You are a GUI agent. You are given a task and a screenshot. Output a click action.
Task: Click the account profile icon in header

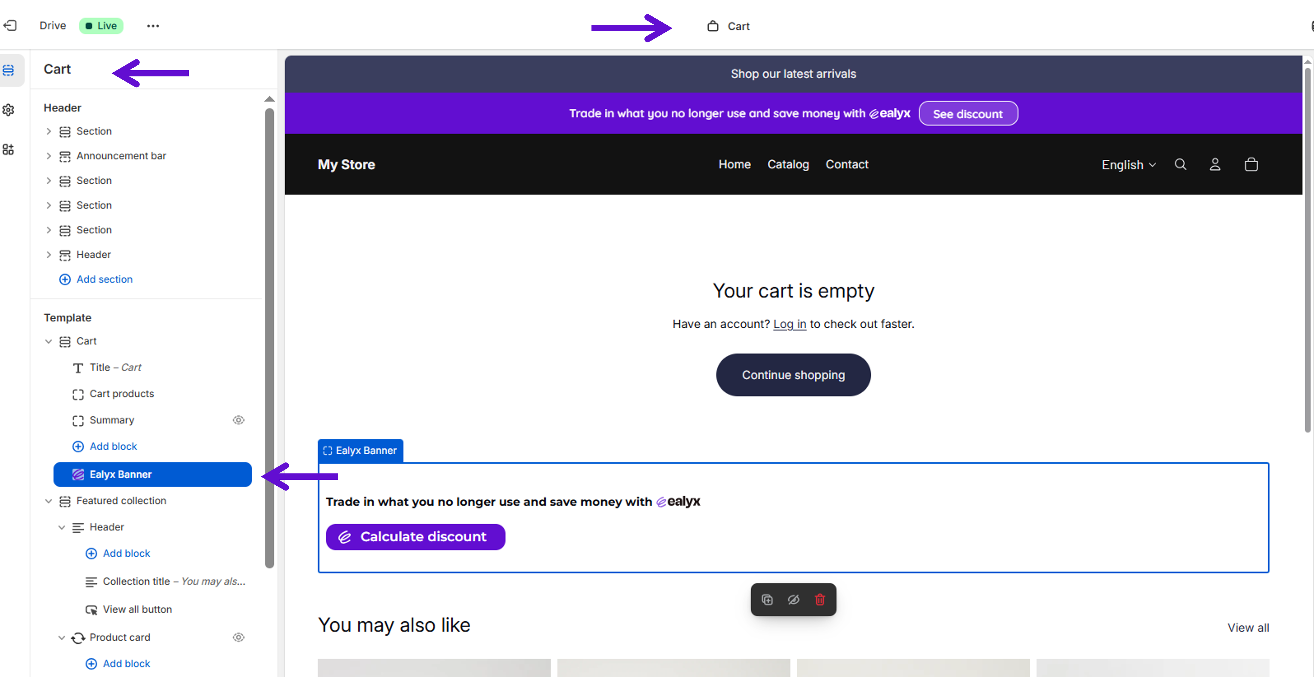tap(1215, 165)
